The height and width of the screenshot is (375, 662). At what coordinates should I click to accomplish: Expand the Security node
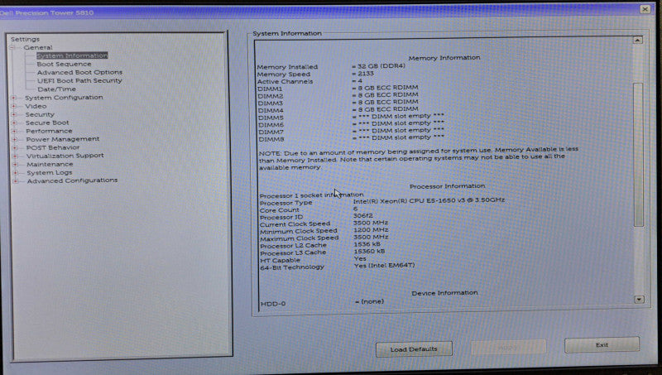point(13,114)
